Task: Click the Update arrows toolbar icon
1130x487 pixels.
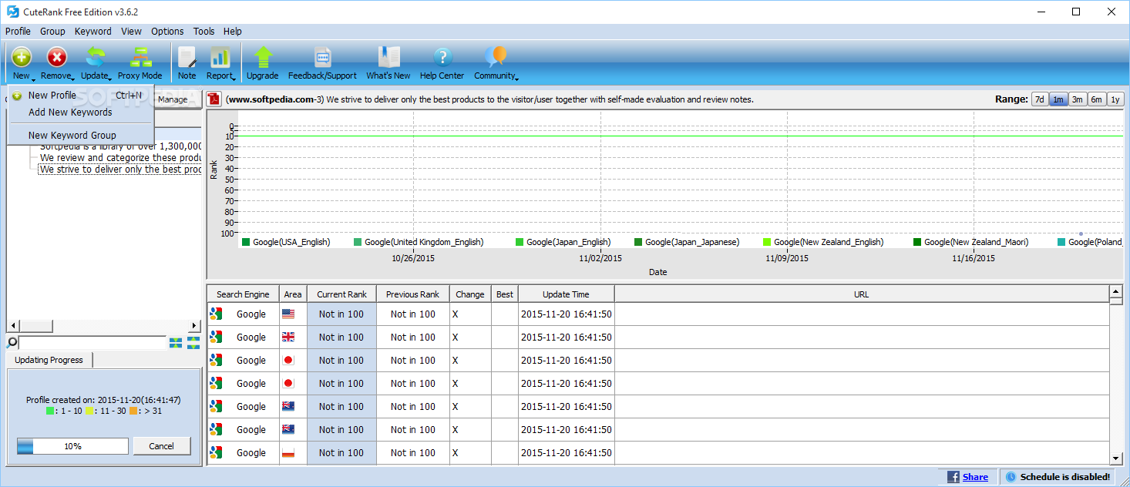Action: pyautogui.click(x=96, y=57)
